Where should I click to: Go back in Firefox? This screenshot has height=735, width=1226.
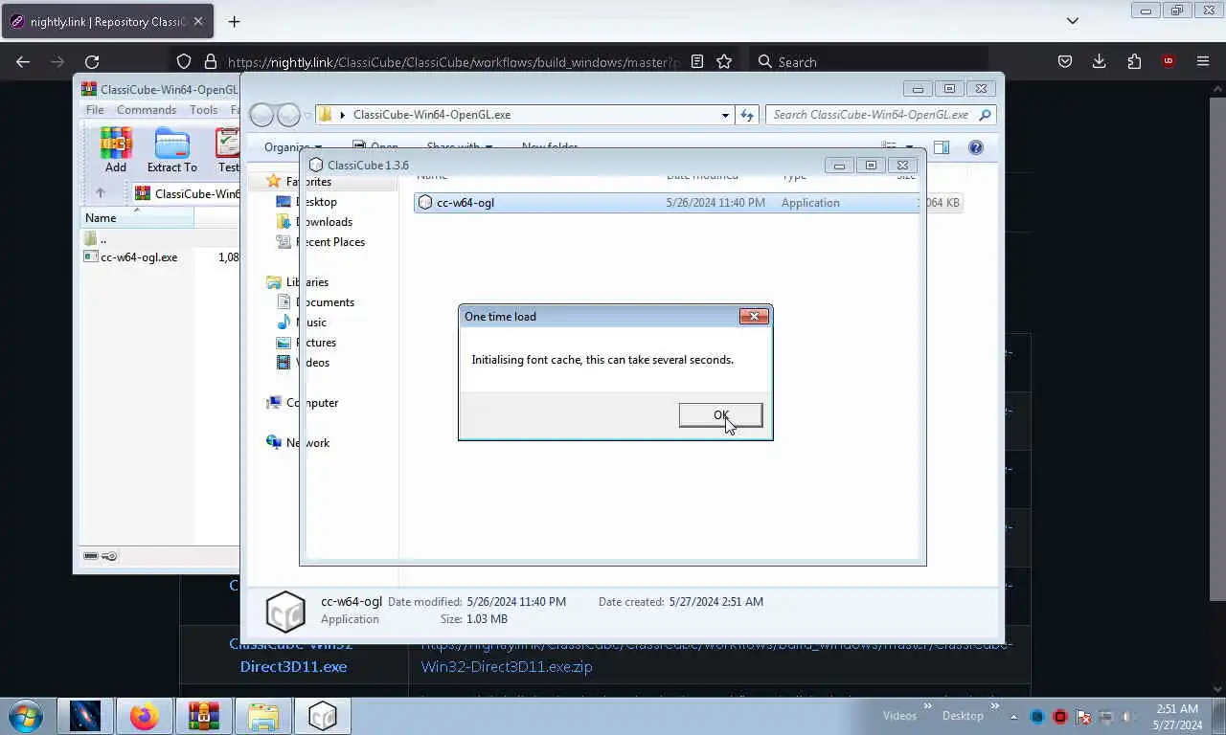pos(23,61)
